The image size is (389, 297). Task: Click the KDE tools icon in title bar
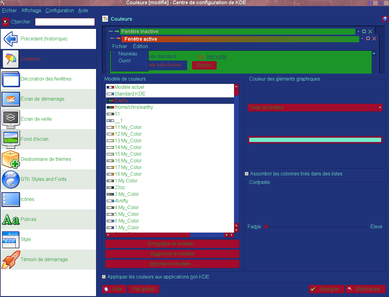(3, 3)
